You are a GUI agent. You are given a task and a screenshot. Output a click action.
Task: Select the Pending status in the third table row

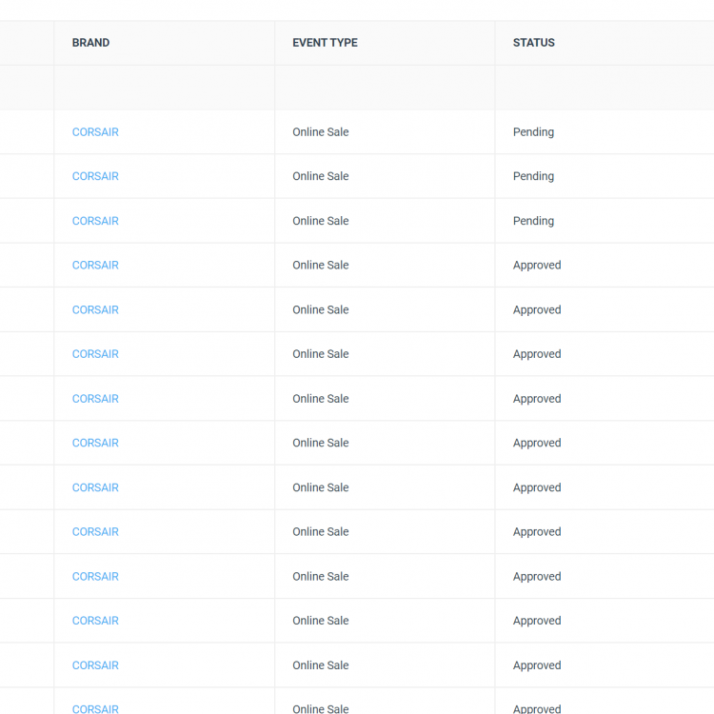(533, 221)
